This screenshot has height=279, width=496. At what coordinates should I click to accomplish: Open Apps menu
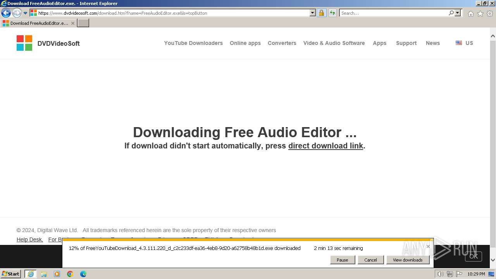(380, 43)
